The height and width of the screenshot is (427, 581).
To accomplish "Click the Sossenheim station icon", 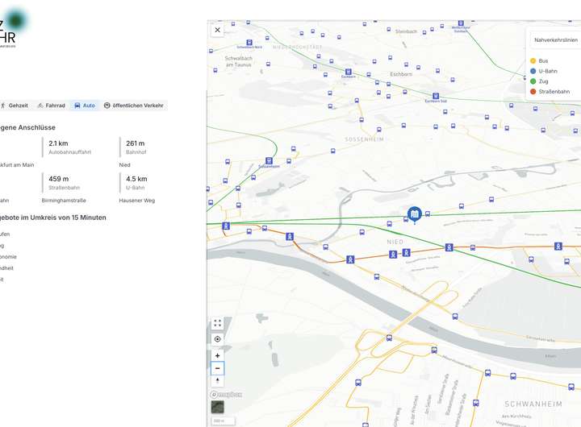I will pyautogui.click(x=269, y=161).
